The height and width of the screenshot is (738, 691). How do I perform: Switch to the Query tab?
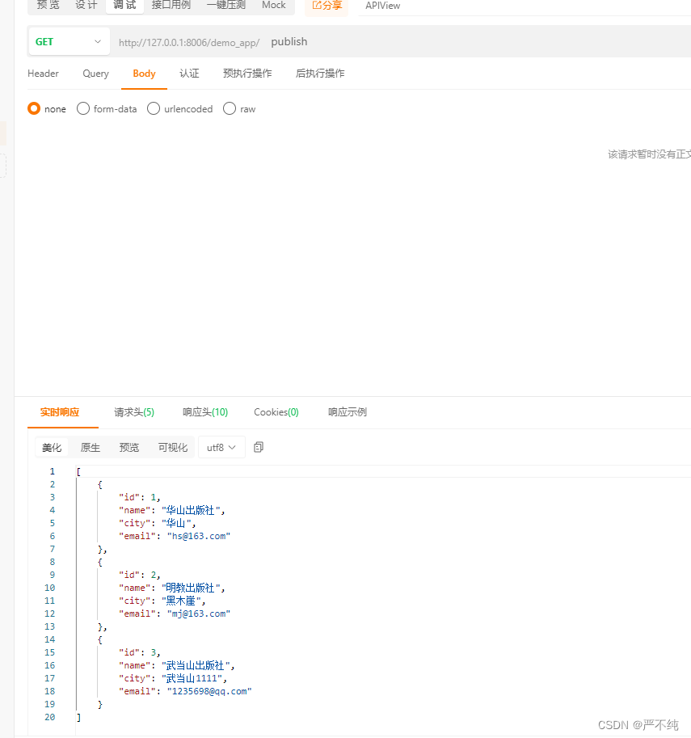click(x=95, y=74)
